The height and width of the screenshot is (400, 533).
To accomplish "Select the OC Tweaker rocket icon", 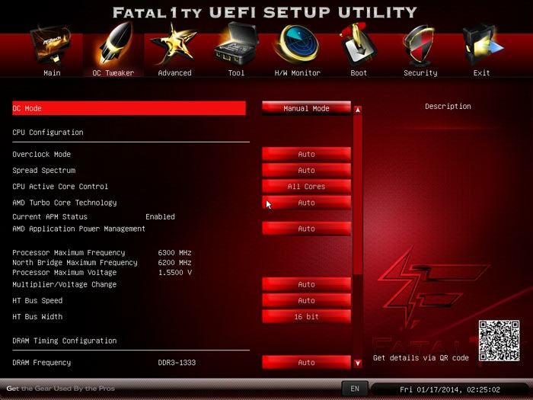I will 115,43.
